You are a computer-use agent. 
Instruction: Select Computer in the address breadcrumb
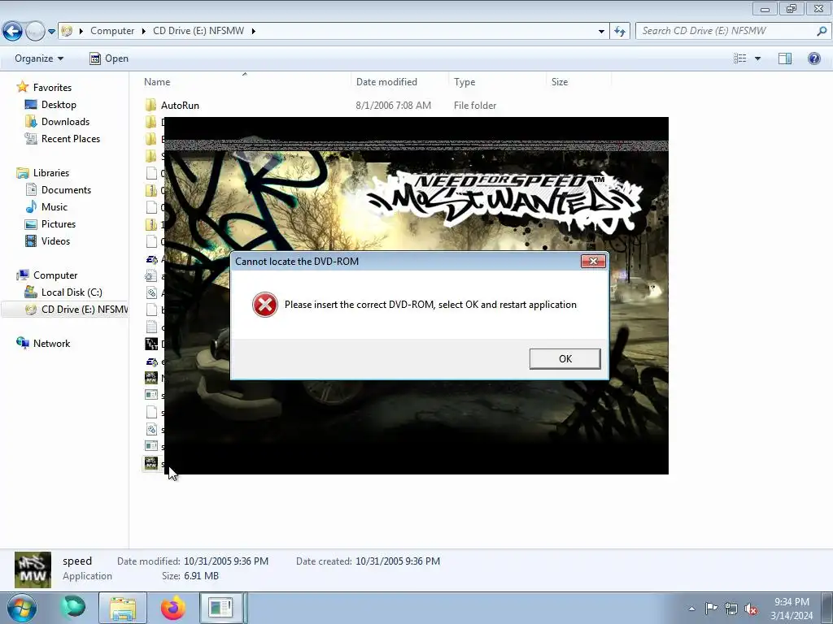(112, 31)
